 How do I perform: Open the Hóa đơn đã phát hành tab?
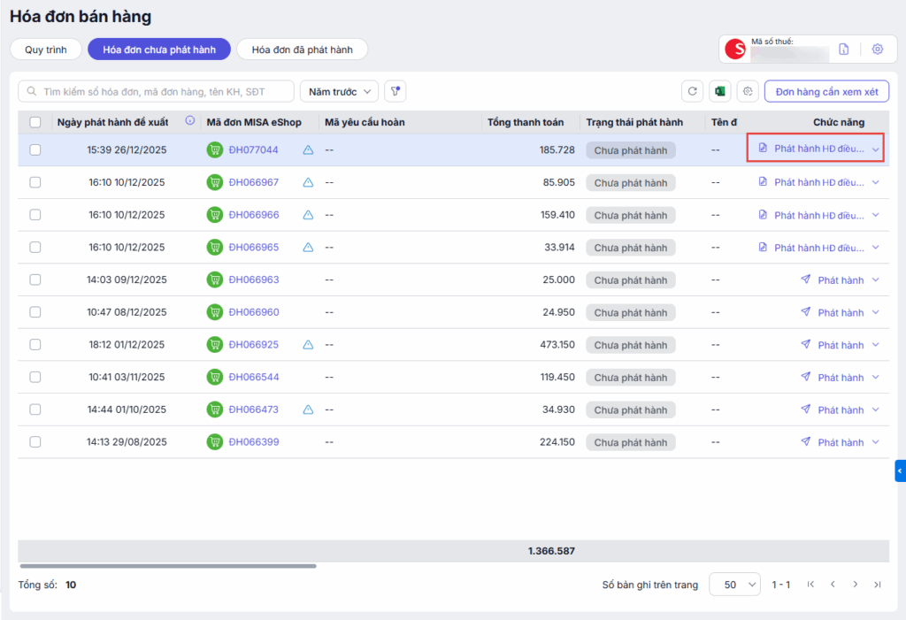(302, 50)
